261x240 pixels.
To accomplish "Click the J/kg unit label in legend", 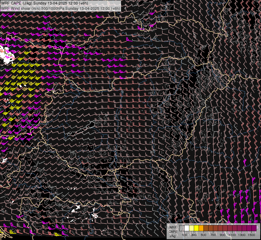I will pyautogui.click(x=173, y=236).
